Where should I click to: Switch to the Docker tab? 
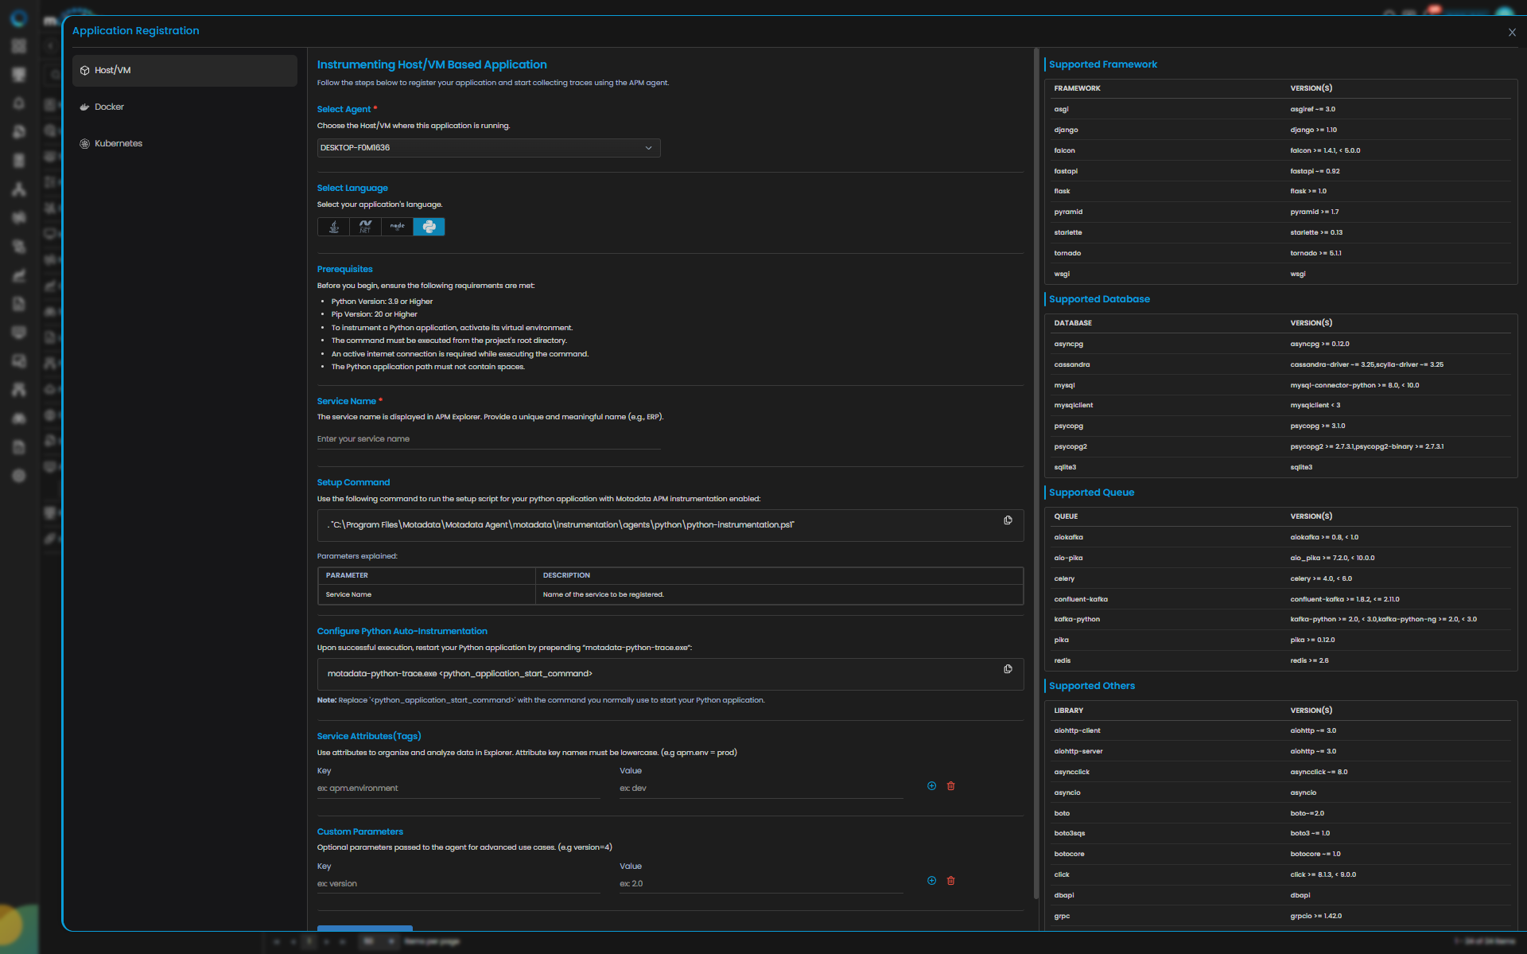[x=185, y=107]
